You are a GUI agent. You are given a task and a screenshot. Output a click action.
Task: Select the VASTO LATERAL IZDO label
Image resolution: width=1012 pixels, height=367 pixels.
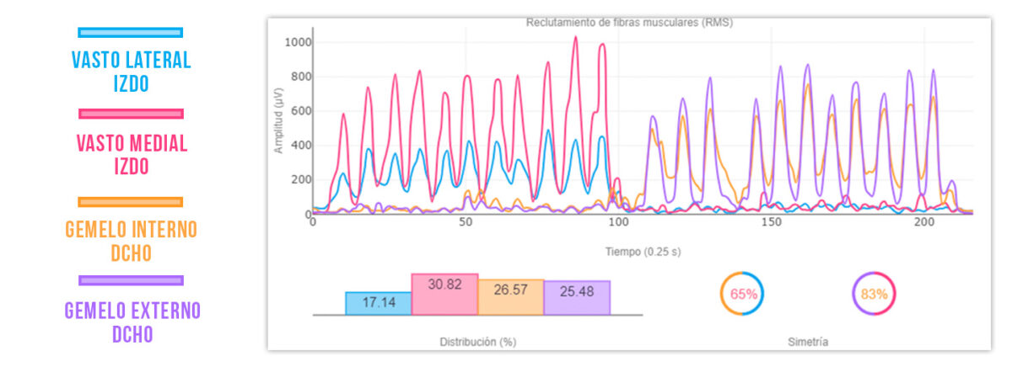[x=131, y=72]
